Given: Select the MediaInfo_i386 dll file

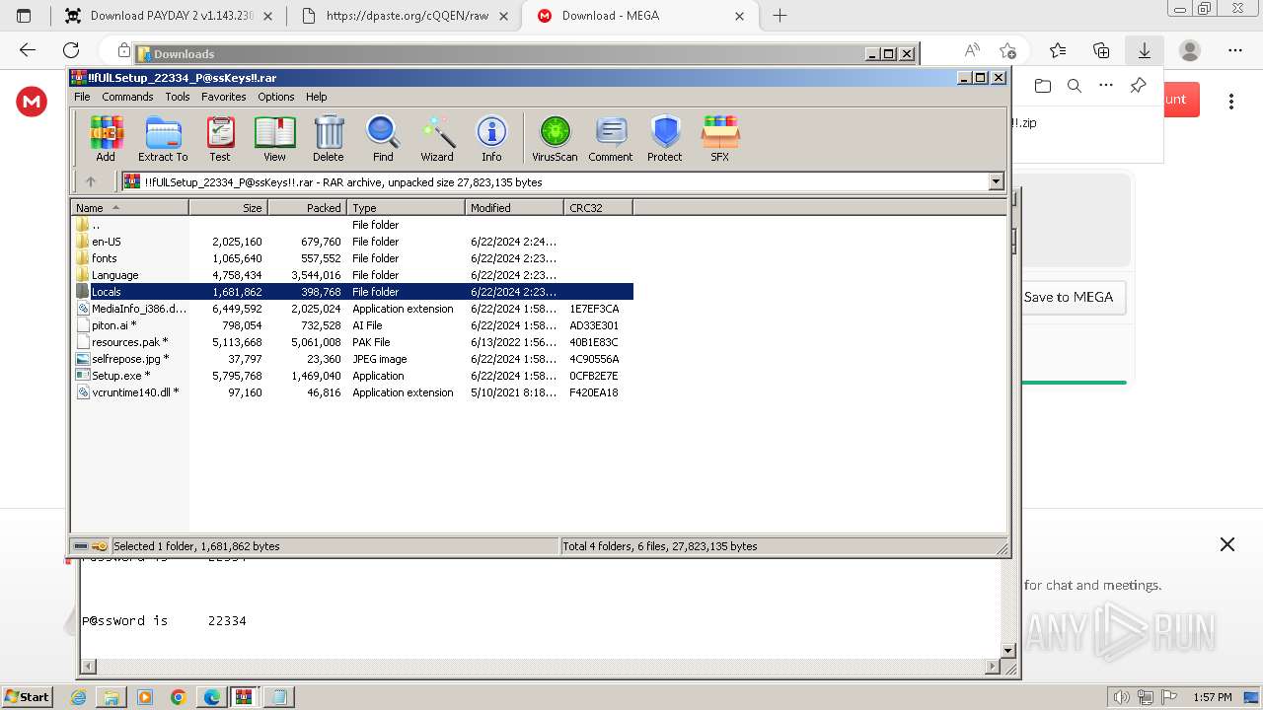Looking at the screenshot, I should (x=352, y=309).
